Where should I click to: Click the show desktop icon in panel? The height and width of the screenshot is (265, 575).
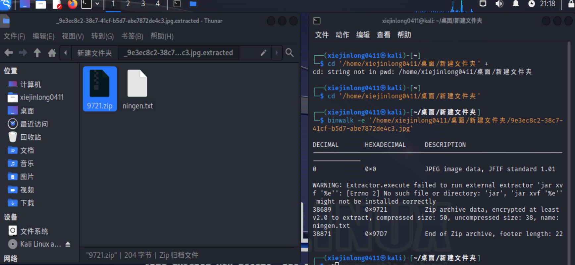pyautogui.click(x=25, y=4)
